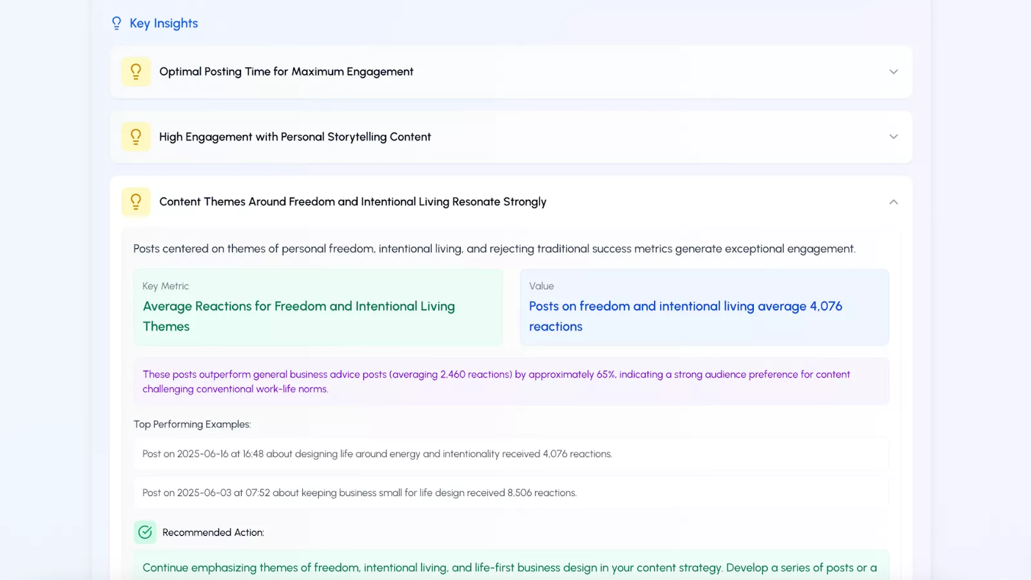The width and height of the screenshot is (1031, 580).
Task: Expand Optimal Posting Time chevron
Action: point(893,72)
